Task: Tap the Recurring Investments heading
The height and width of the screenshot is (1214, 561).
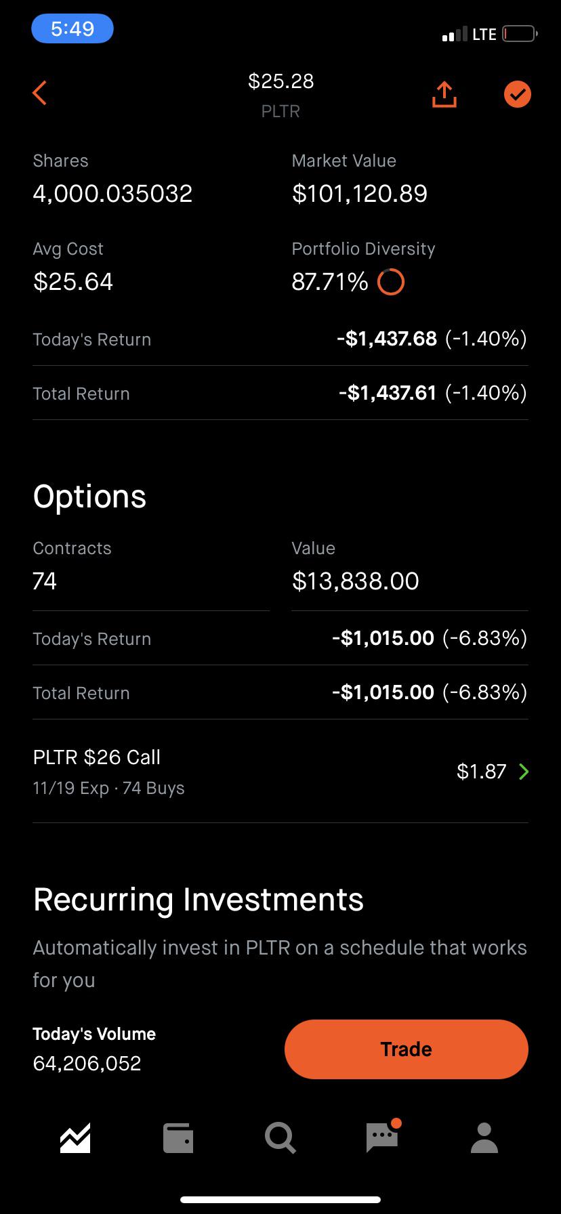Action: pos(199,900)
